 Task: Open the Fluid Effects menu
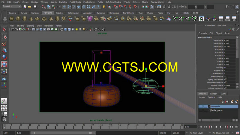75,2
